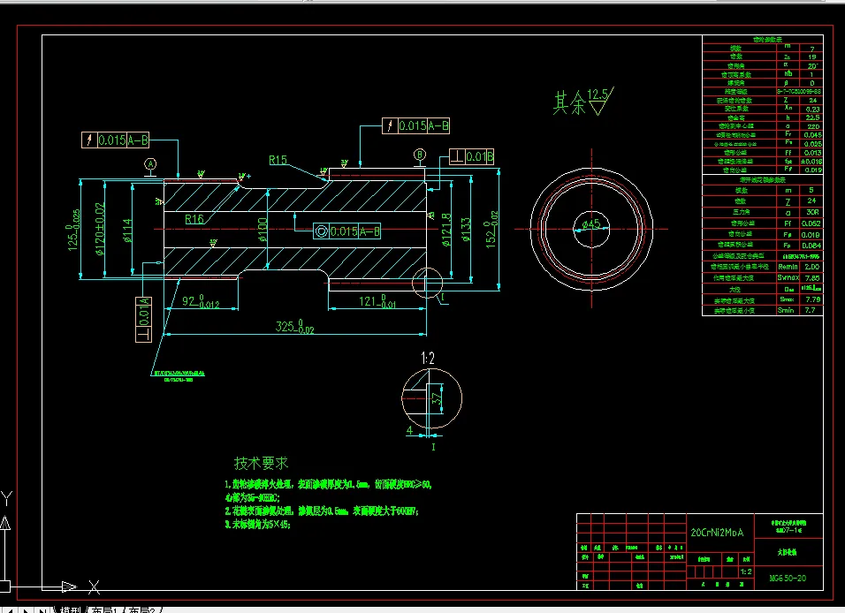Viewport: 845px width, 613px height.
Task: Select the concentricity 0.015 A-B tolerance frame
Action: click(346, 231)
